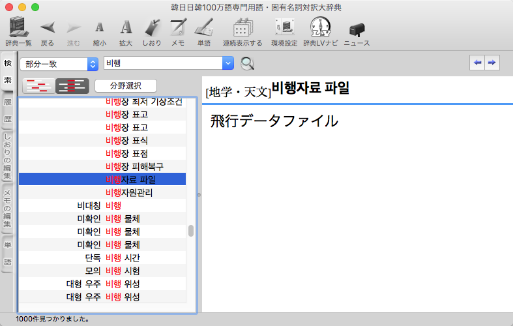Select the result 비행장 표식
513x326 pixels.
[102, 140]
